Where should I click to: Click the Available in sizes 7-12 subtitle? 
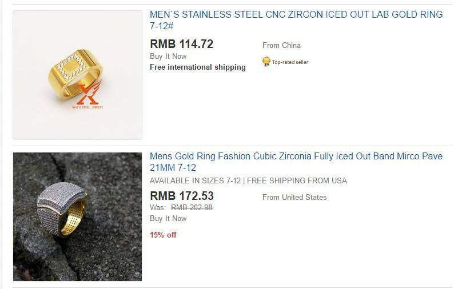click(x=248, y=180)
